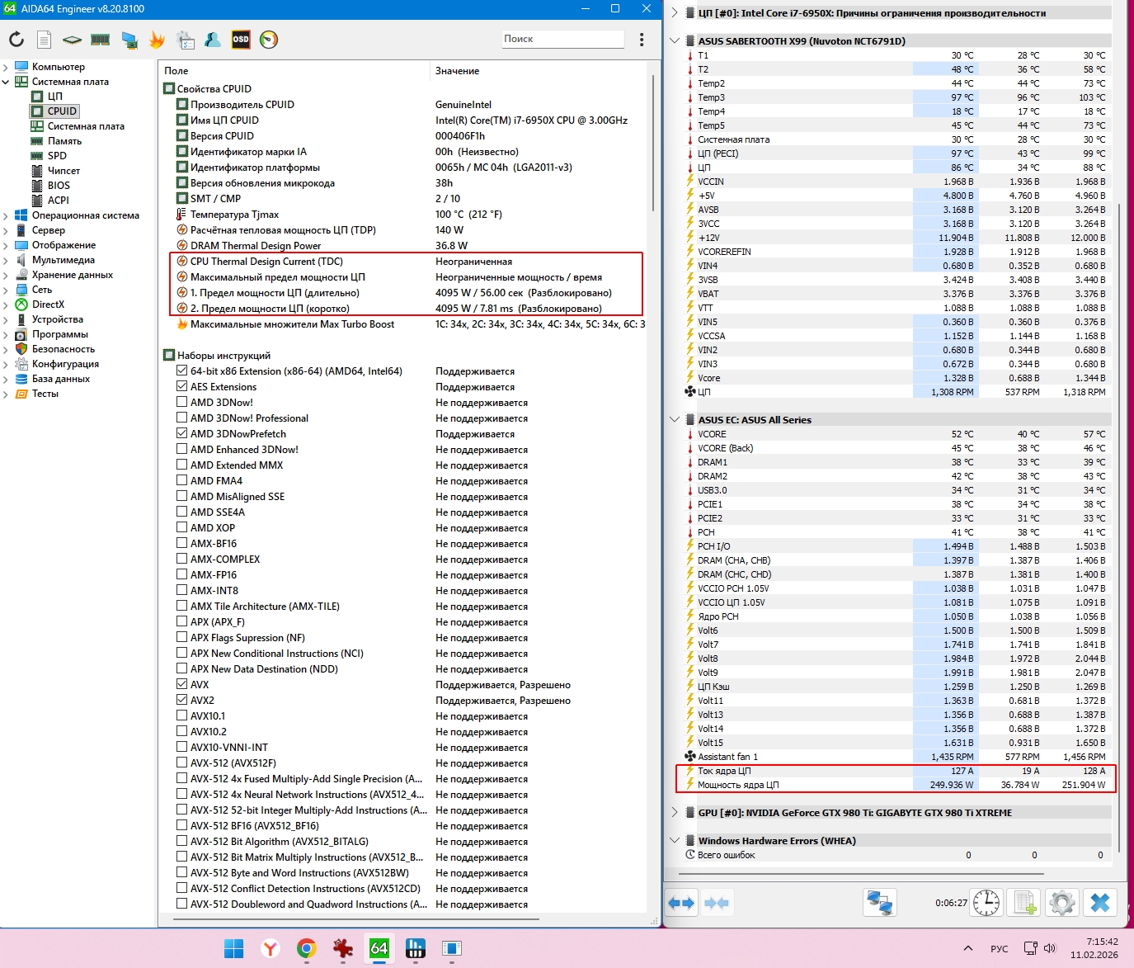
Task: Show hidden system tray icons chevron
Action: tap(968, 948)
